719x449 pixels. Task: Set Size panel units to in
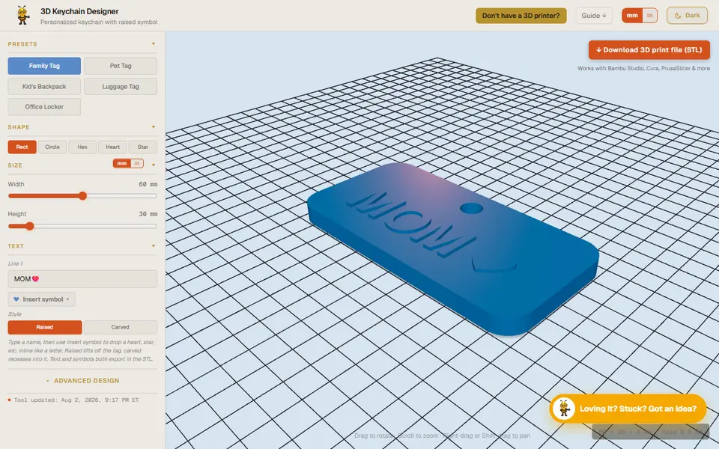coord(136,164)
